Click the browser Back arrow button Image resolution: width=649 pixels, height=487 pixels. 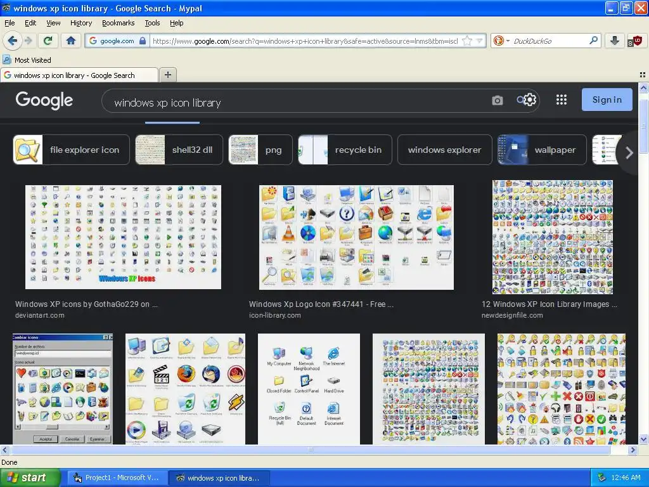pos(12,41)
